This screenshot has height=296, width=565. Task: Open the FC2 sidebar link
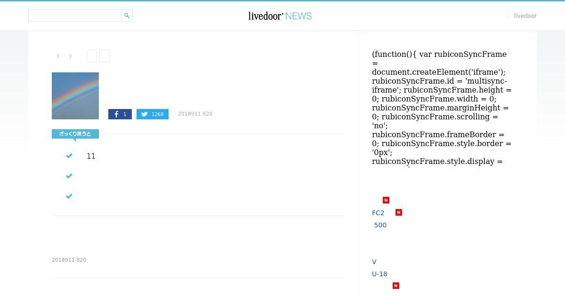(378, 213)
